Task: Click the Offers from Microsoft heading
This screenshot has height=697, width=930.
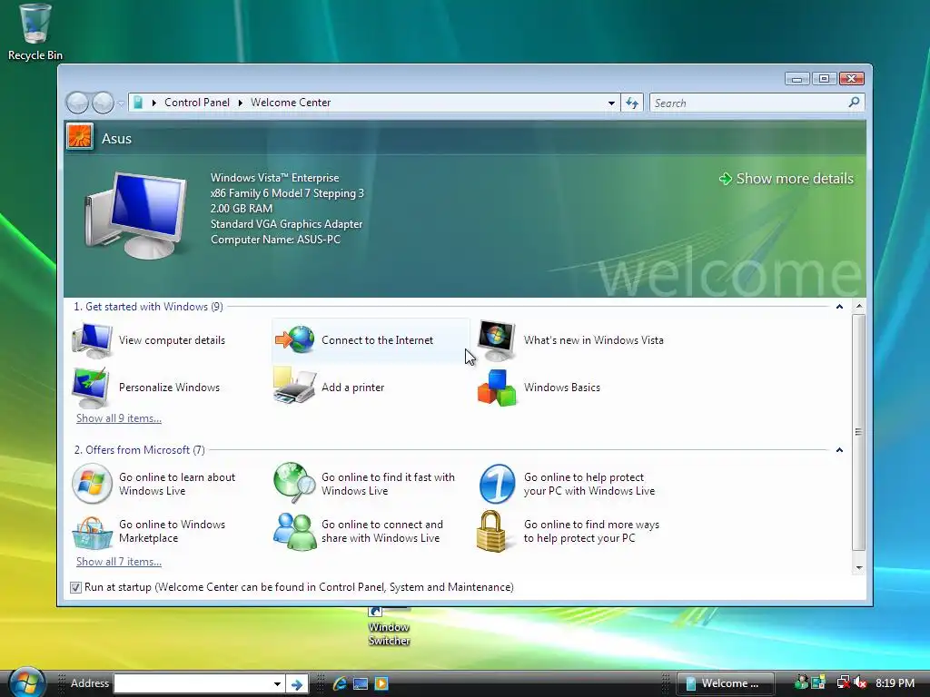Action: (x=139, y=450)
